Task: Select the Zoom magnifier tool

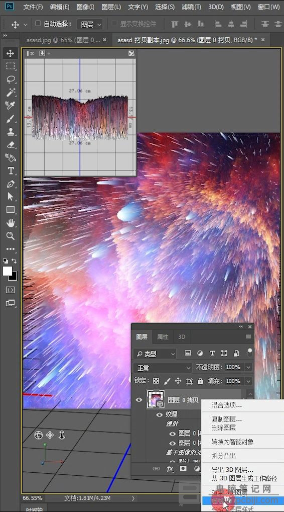Action: pyautogui.click(x=11, y=236)
